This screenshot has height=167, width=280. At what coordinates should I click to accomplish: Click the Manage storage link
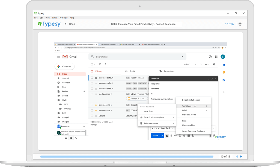point(94,125)
